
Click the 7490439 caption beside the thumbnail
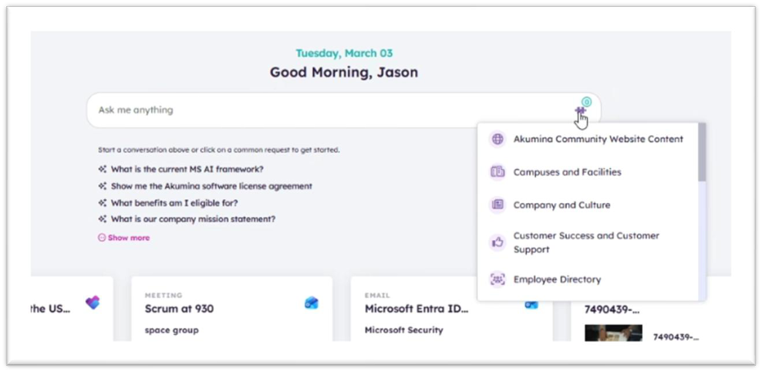(676, 336)
